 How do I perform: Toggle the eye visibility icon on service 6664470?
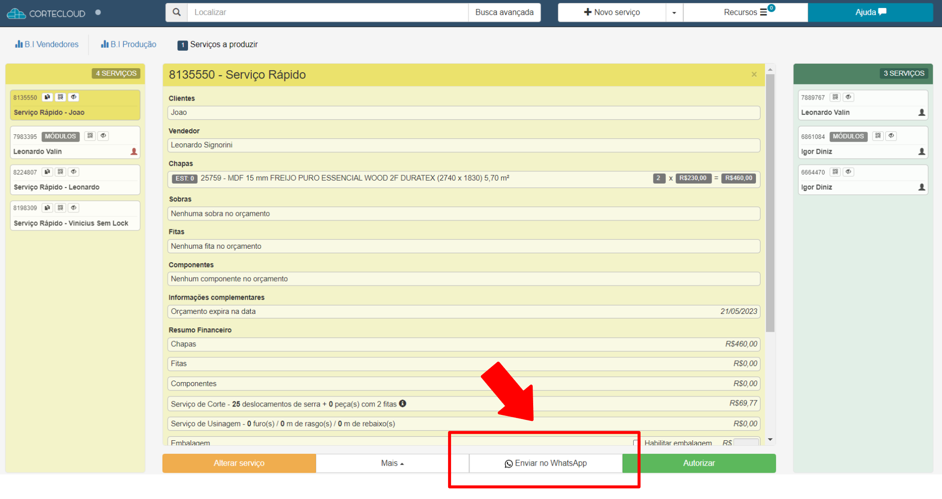pyautogui.click(x=848, y=172)
